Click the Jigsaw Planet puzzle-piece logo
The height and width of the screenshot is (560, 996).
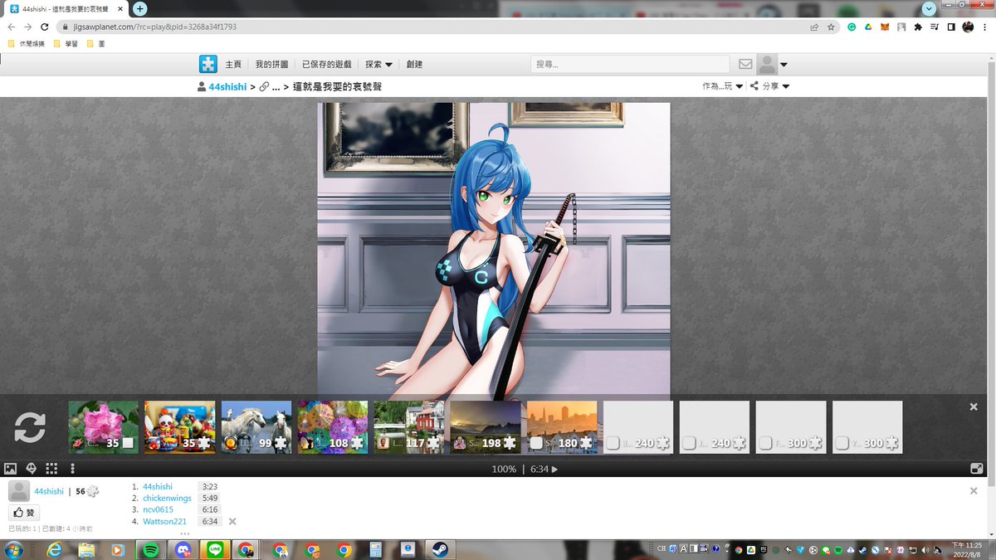pos(207,64)
